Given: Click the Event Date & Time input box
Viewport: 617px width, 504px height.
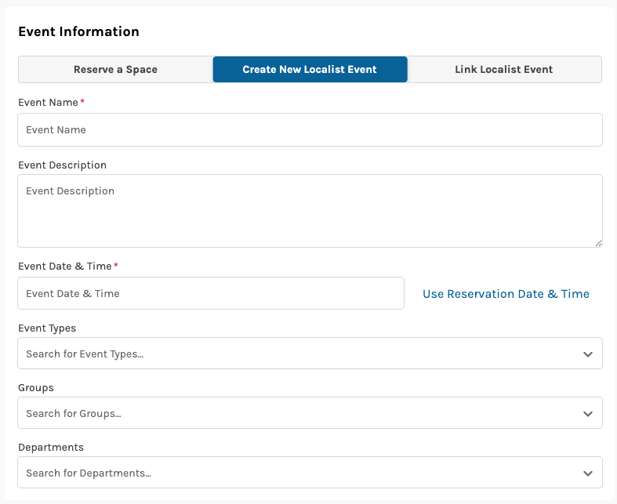Looking at the screenshot, I should pyautogui.click(x=210, y=294).
